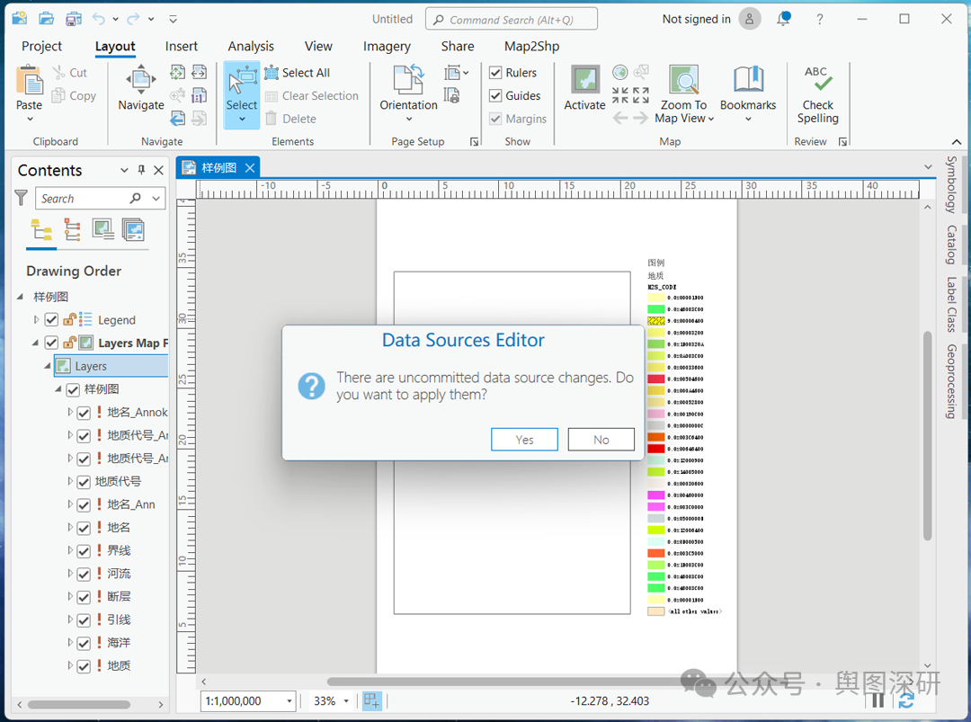The image size is (971, 722).
Task: Switch to the Map2Shp ribbon tab
Action: click(x=531, y=46)
